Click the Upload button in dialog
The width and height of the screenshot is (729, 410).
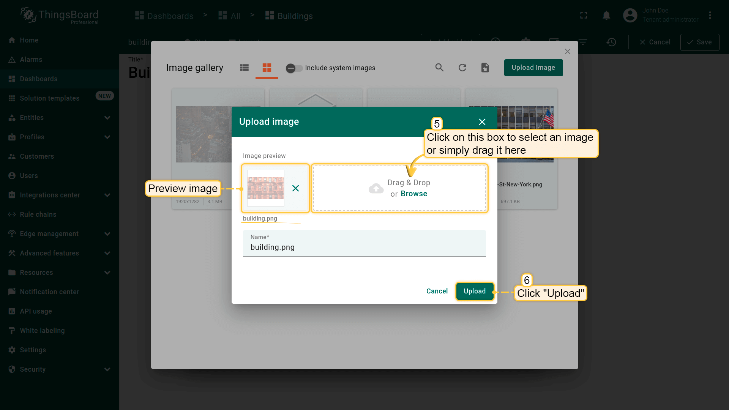tap(475, 291)
